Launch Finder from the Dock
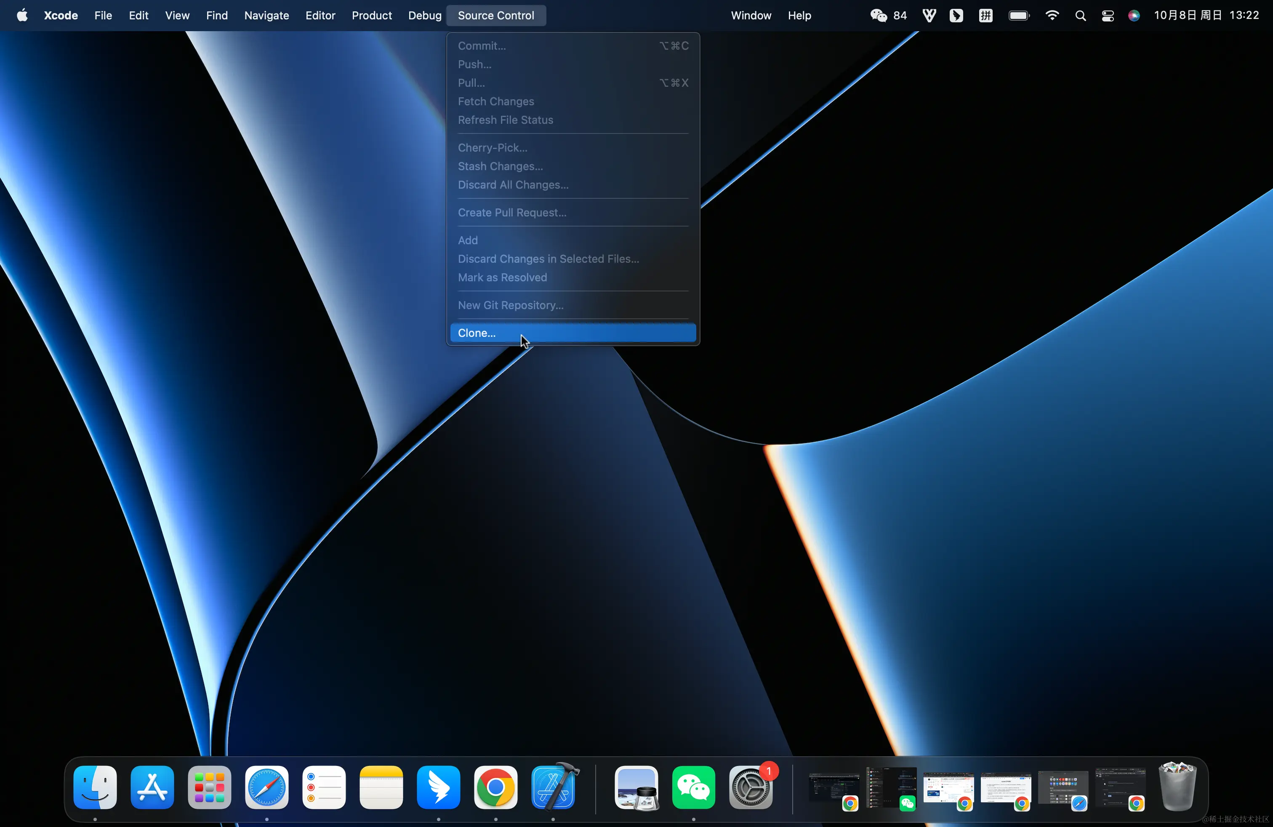 (95, 787)
